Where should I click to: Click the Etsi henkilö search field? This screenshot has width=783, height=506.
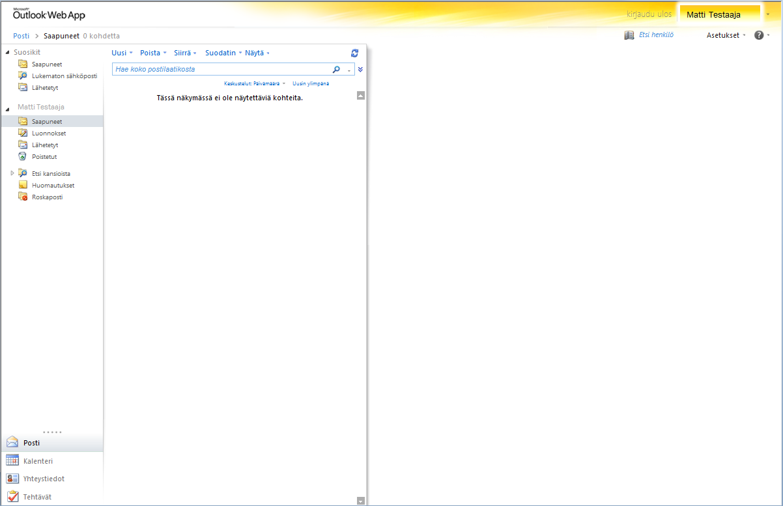[x=656, y=35]
